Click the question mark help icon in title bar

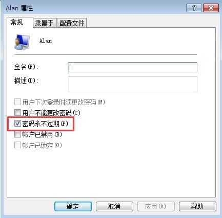[194, 8]
